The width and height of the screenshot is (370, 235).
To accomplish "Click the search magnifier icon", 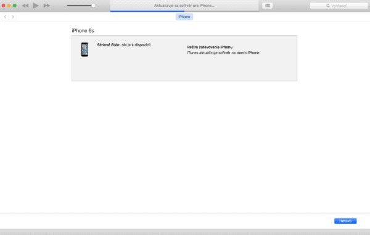I will click(x=328, y=6).
